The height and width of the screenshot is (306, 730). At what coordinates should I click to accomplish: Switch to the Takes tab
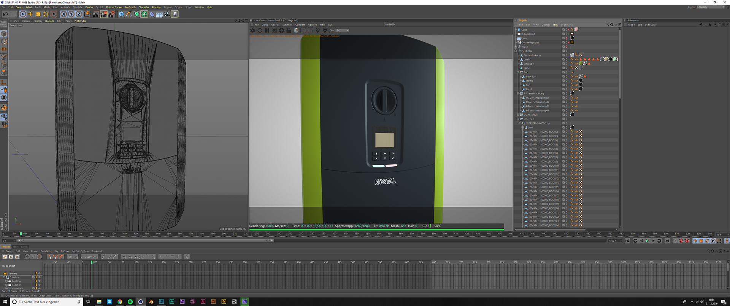point(16,247)
